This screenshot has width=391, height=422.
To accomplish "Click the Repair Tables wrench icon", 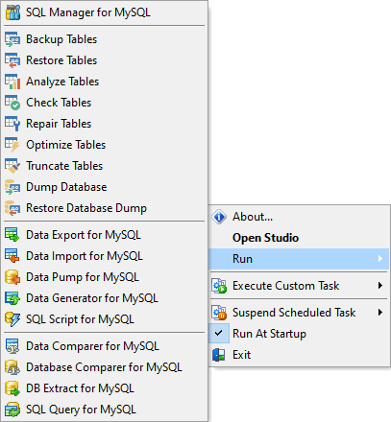I will pos(12,124).
